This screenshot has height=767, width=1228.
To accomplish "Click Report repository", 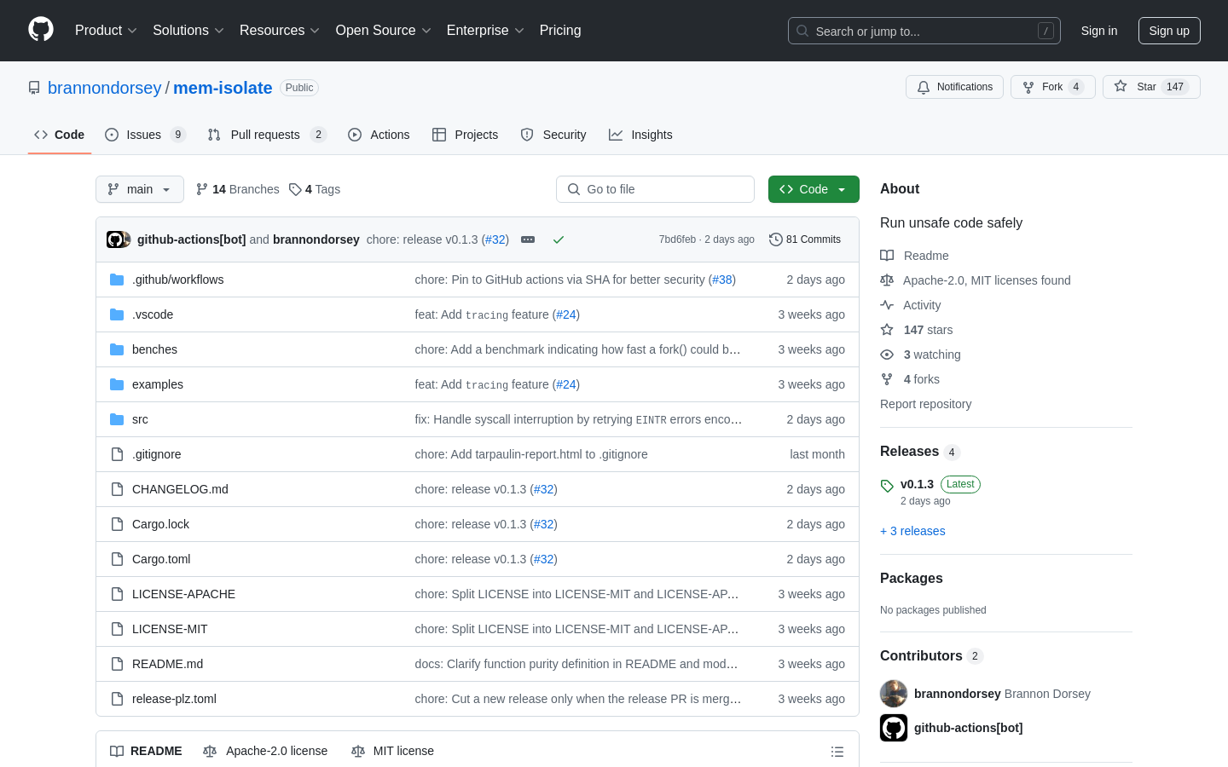I will pyautogui.click(x=925, y=404).
